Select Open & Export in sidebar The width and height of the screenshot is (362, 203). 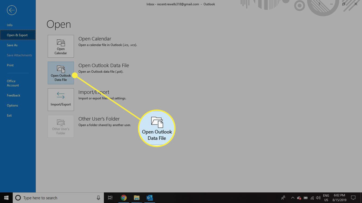coord(17,35)
